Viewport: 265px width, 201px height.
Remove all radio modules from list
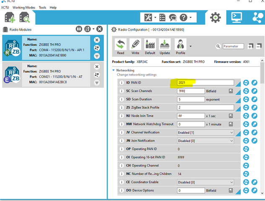point(99,29)
